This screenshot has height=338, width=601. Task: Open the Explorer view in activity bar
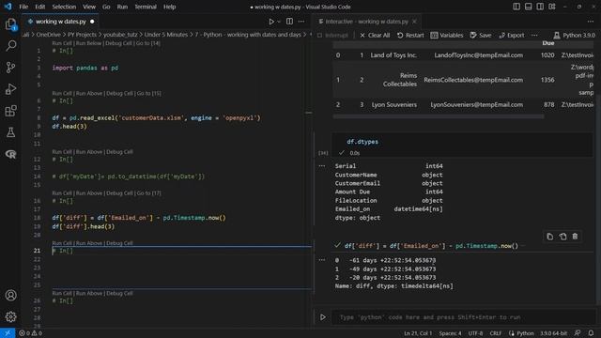pos(10,24)
